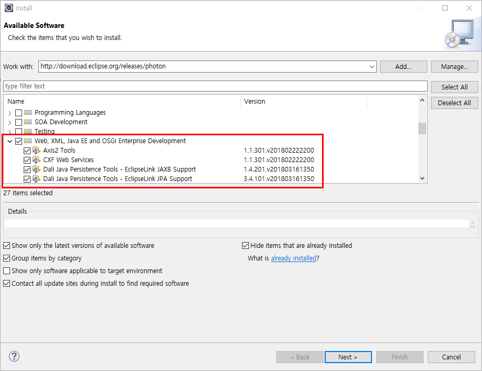Click the Deselect All button

[454, 103]
